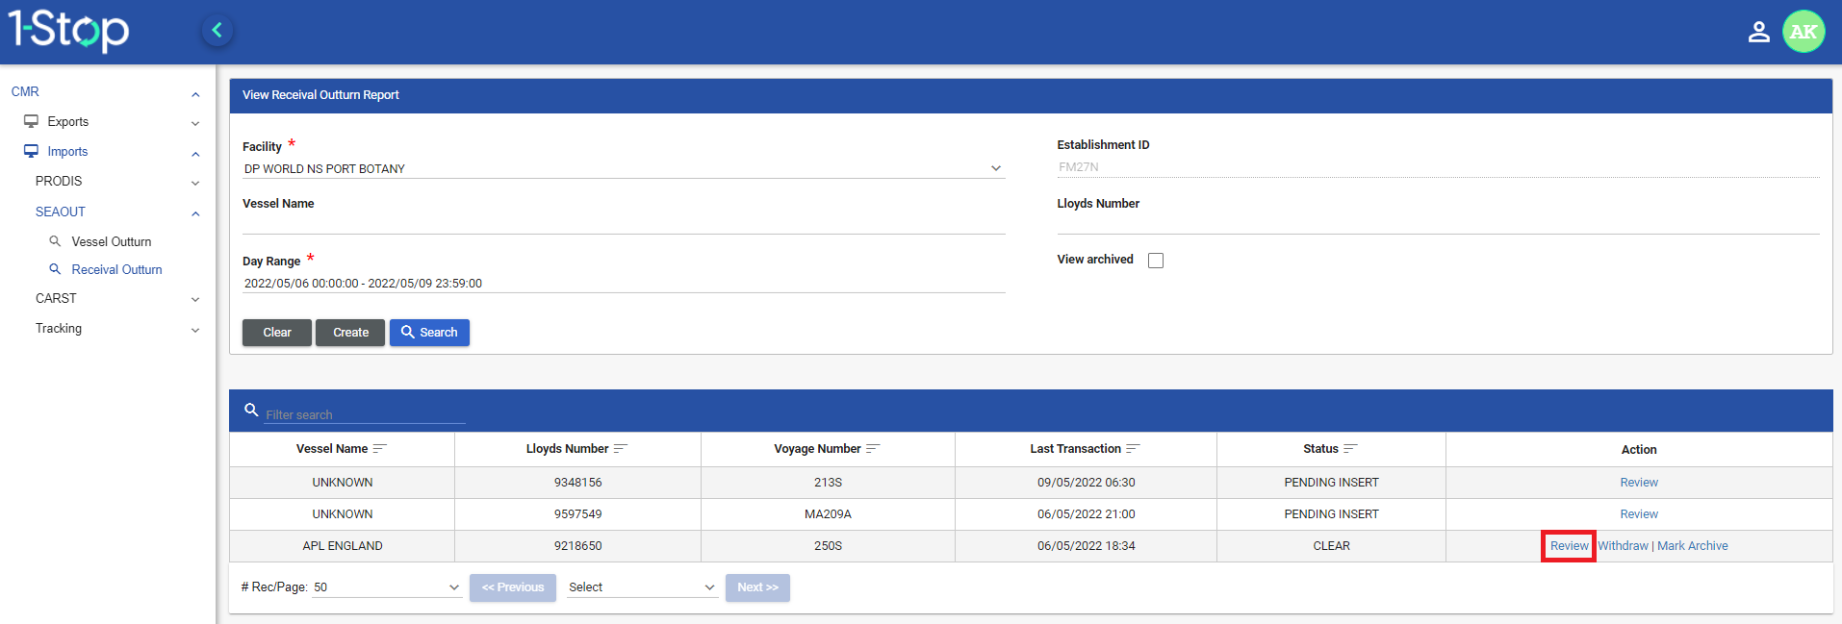The height and width of the screenshot is (624, 1842).
Task: Sort by Lloyds Number column icon
Action: (x=620, y=449)
